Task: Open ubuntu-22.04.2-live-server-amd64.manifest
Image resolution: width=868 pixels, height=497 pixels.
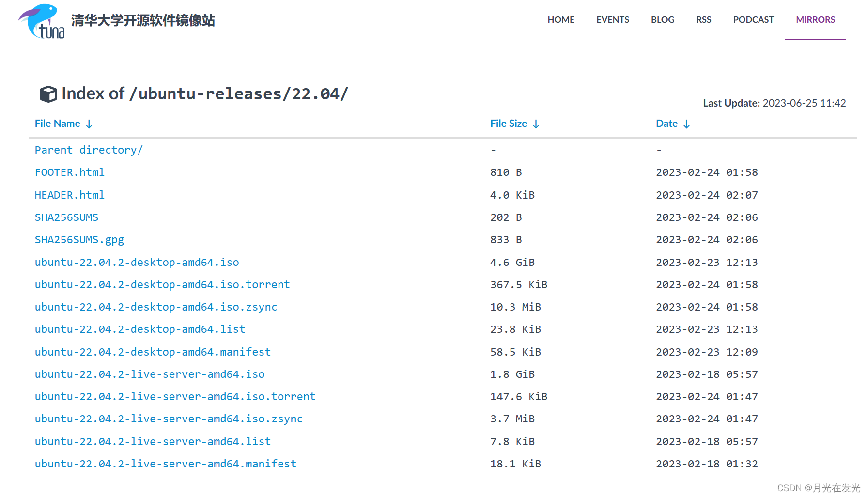Action: click(x=166, y=464)
